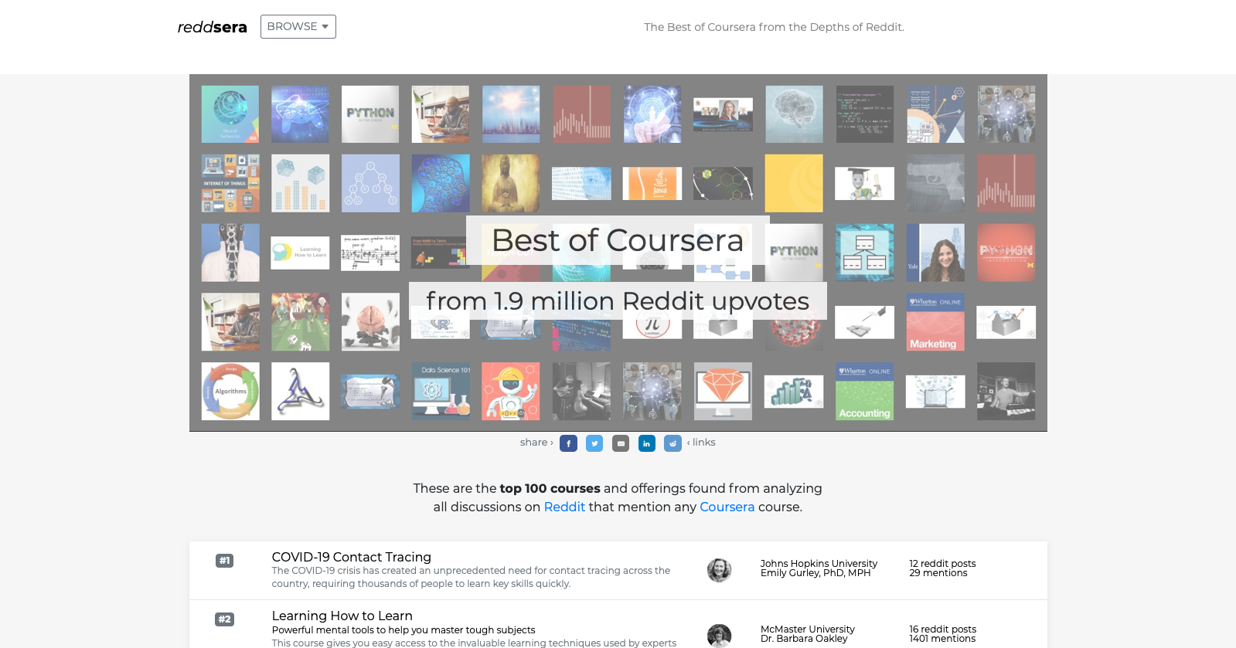Open the Yale woman portrait thumbnail
Screen dimensions: 1236x648
coord(935,253)
